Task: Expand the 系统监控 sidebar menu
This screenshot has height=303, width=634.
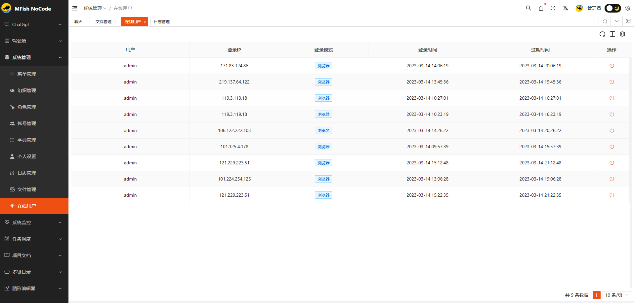Action: point(34,222)
